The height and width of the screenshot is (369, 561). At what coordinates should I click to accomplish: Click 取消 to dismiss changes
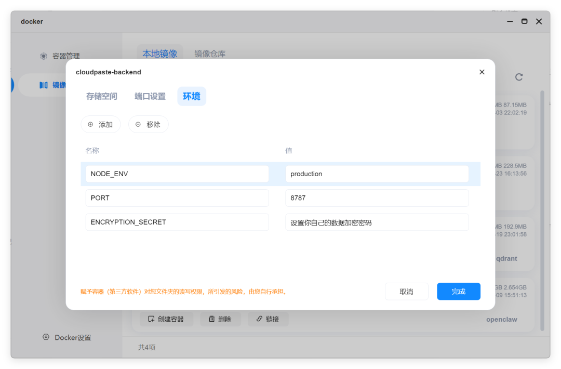406,291
